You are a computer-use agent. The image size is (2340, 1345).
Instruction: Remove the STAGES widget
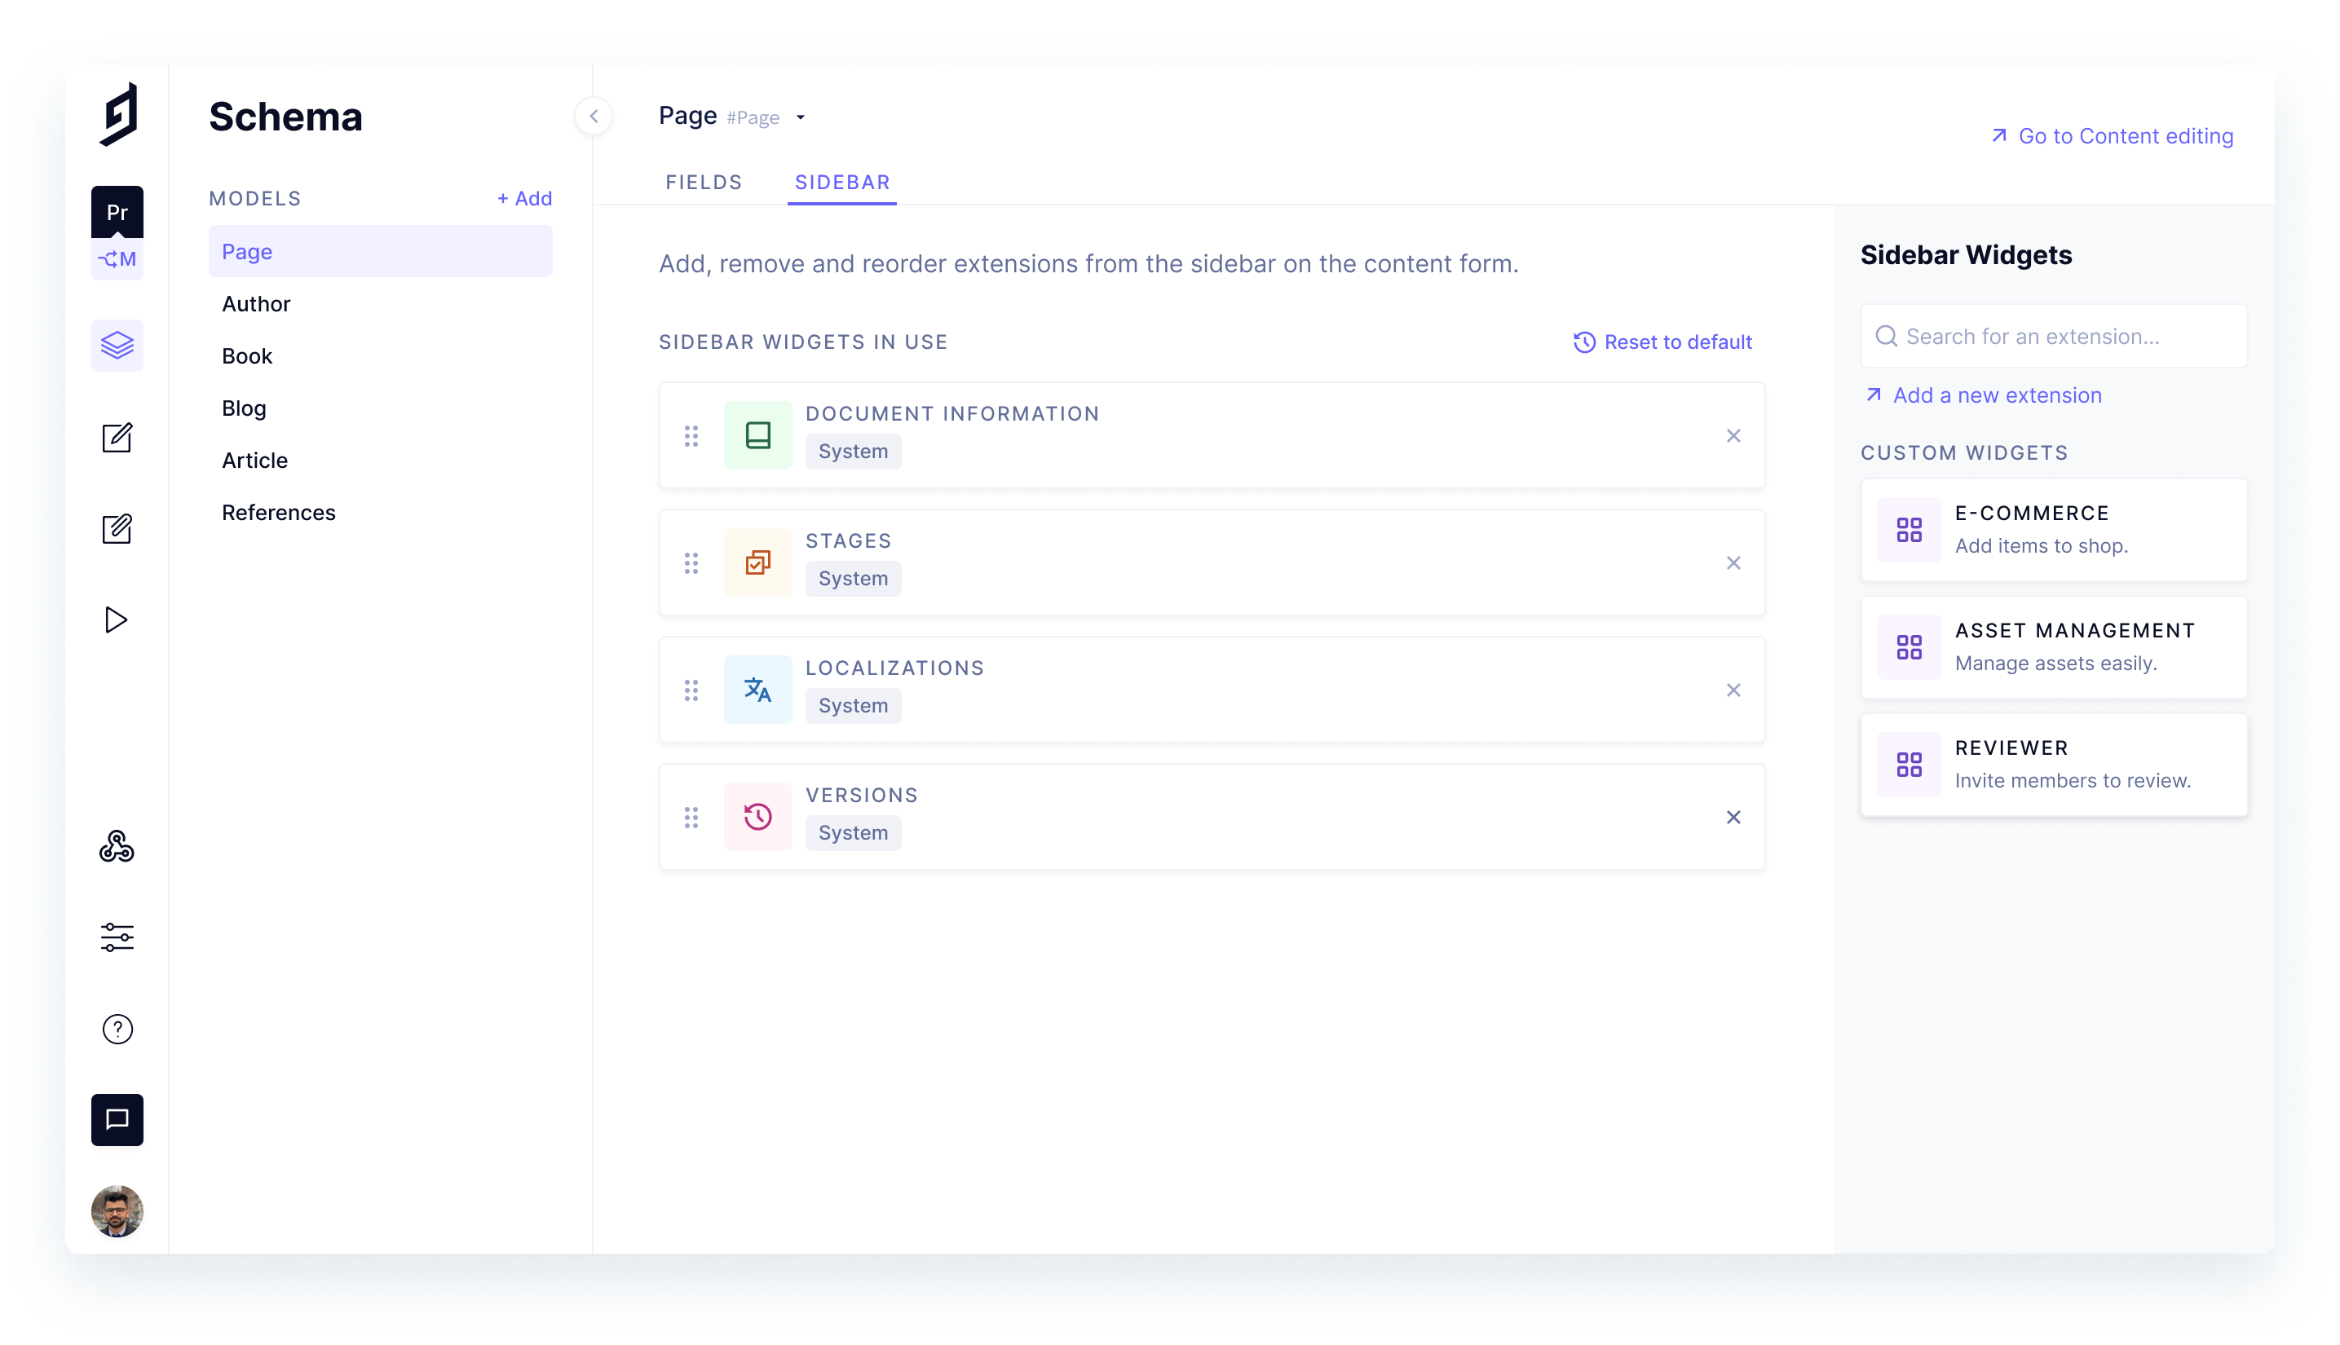coord(1734,562)
